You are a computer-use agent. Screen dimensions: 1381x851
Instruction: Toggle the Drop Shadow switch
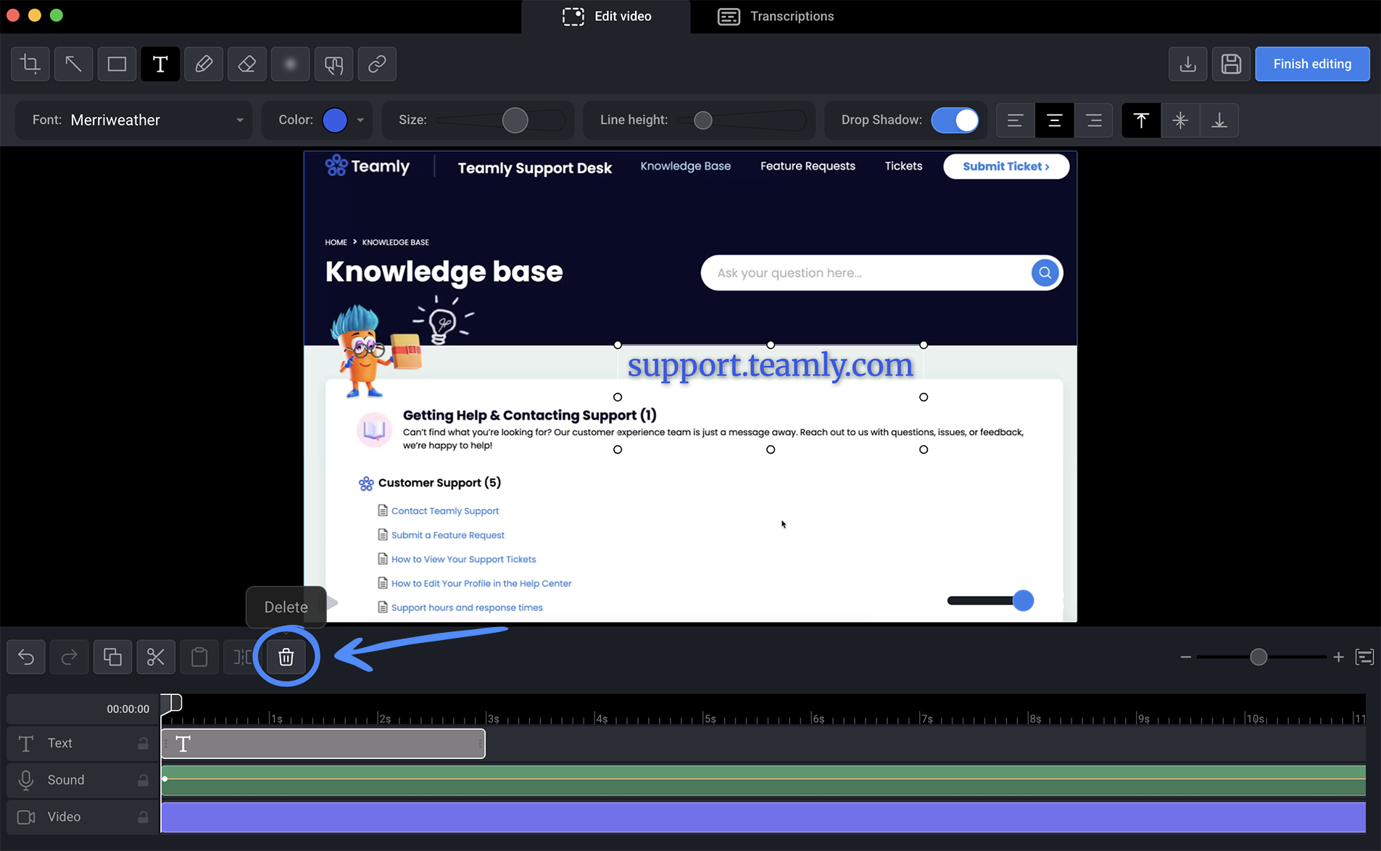point(955,120)
